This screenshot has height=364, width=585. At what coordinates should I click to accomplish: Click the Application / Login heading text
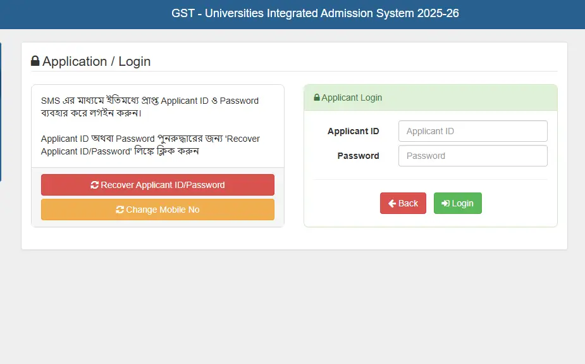pyautogui.click(x=96, y=61)
